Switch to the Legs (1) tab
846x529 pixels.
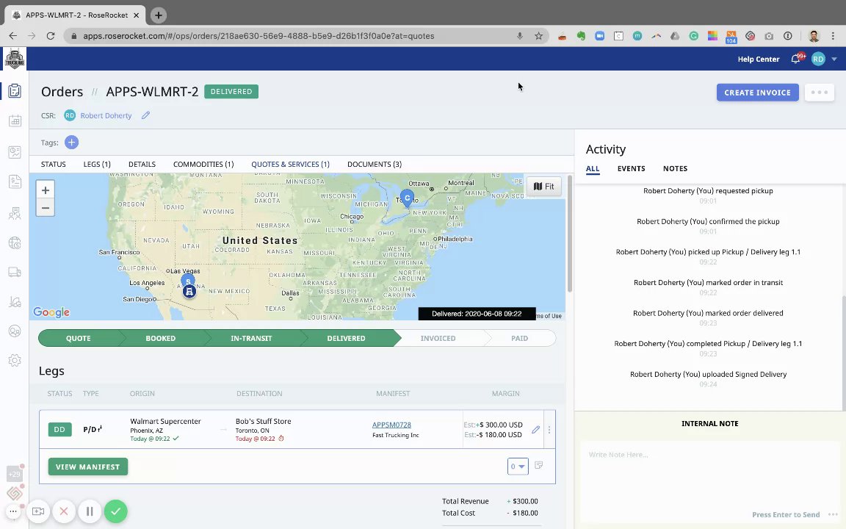point(97,164)
